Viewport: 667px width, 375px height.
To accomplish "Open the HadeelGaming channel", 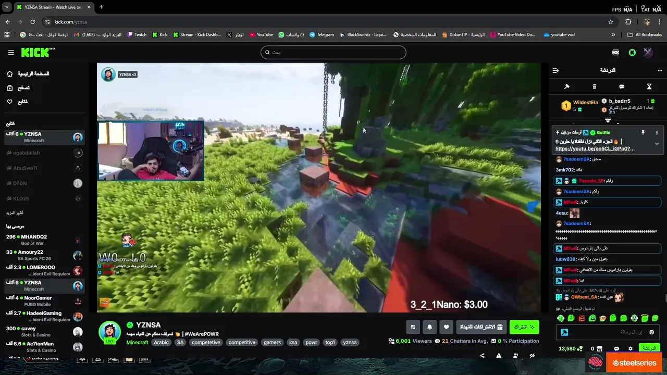I will coord(44,317).
